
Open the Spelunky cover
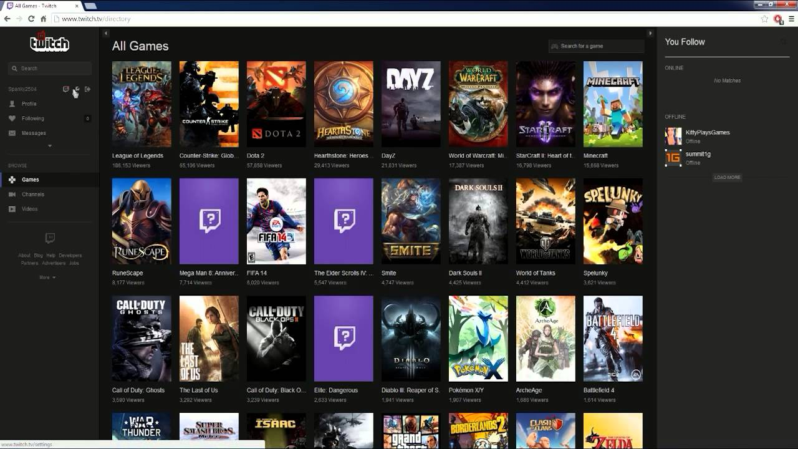(x=613, y=221)
